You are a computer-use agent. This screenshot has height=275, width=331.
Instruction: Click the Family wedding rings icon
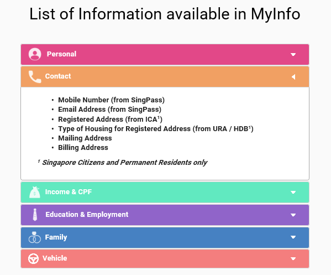35,237
